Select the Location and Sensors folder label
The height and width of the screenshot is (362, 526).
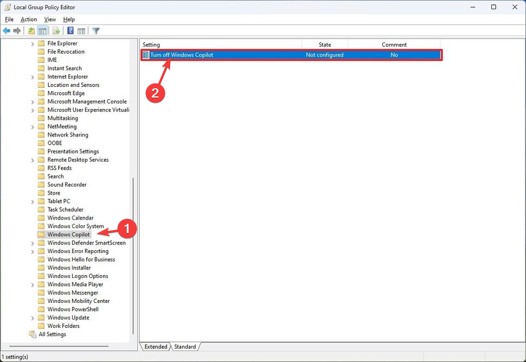[73, 85]
